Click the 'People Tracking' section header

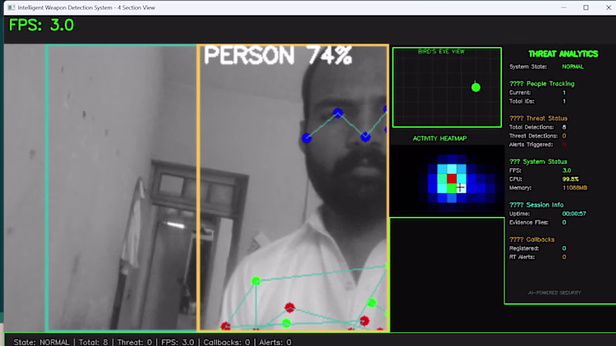pyautogui.click(x=542, y=84)
